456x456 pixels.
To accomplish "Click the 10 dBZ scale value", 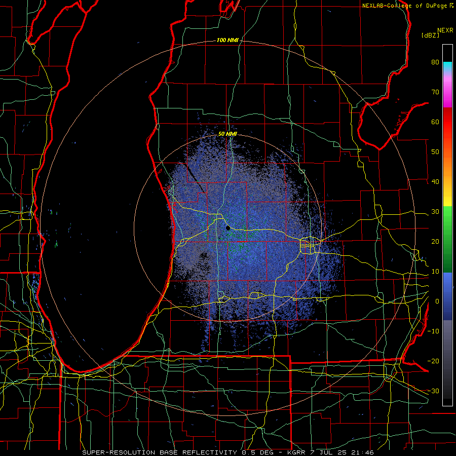I will (435, 272).
